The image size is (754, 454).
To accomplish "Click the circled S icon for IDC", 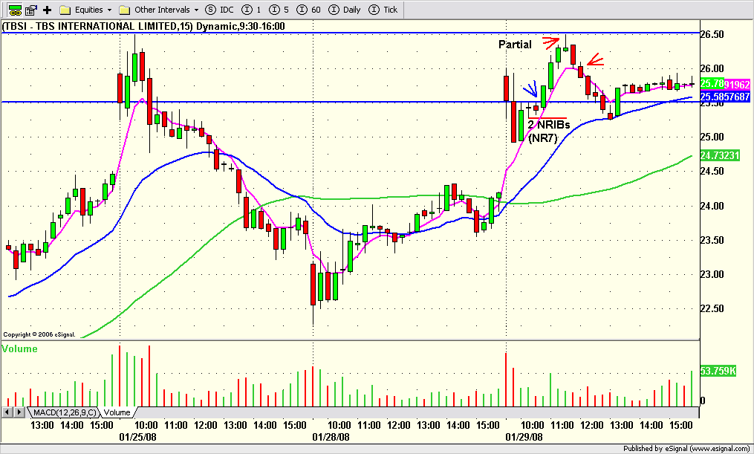I will pos(210,10).
